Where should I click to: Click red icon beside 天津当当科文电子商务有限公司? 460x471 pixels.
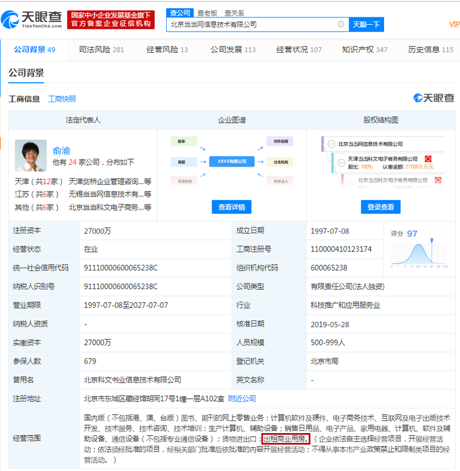(x=428, y=159)
